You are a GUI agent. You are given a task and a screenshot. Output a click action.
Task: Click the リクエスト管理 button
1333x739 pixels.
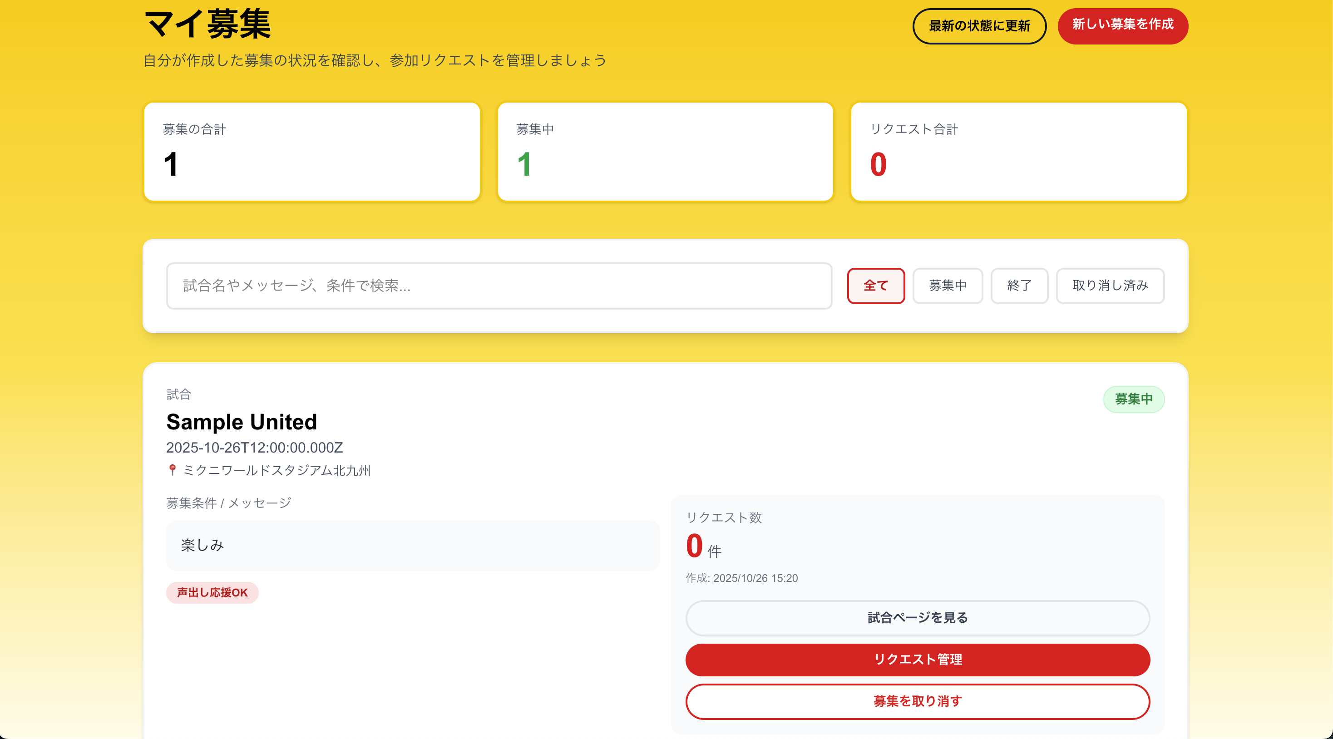click(917, 659)
